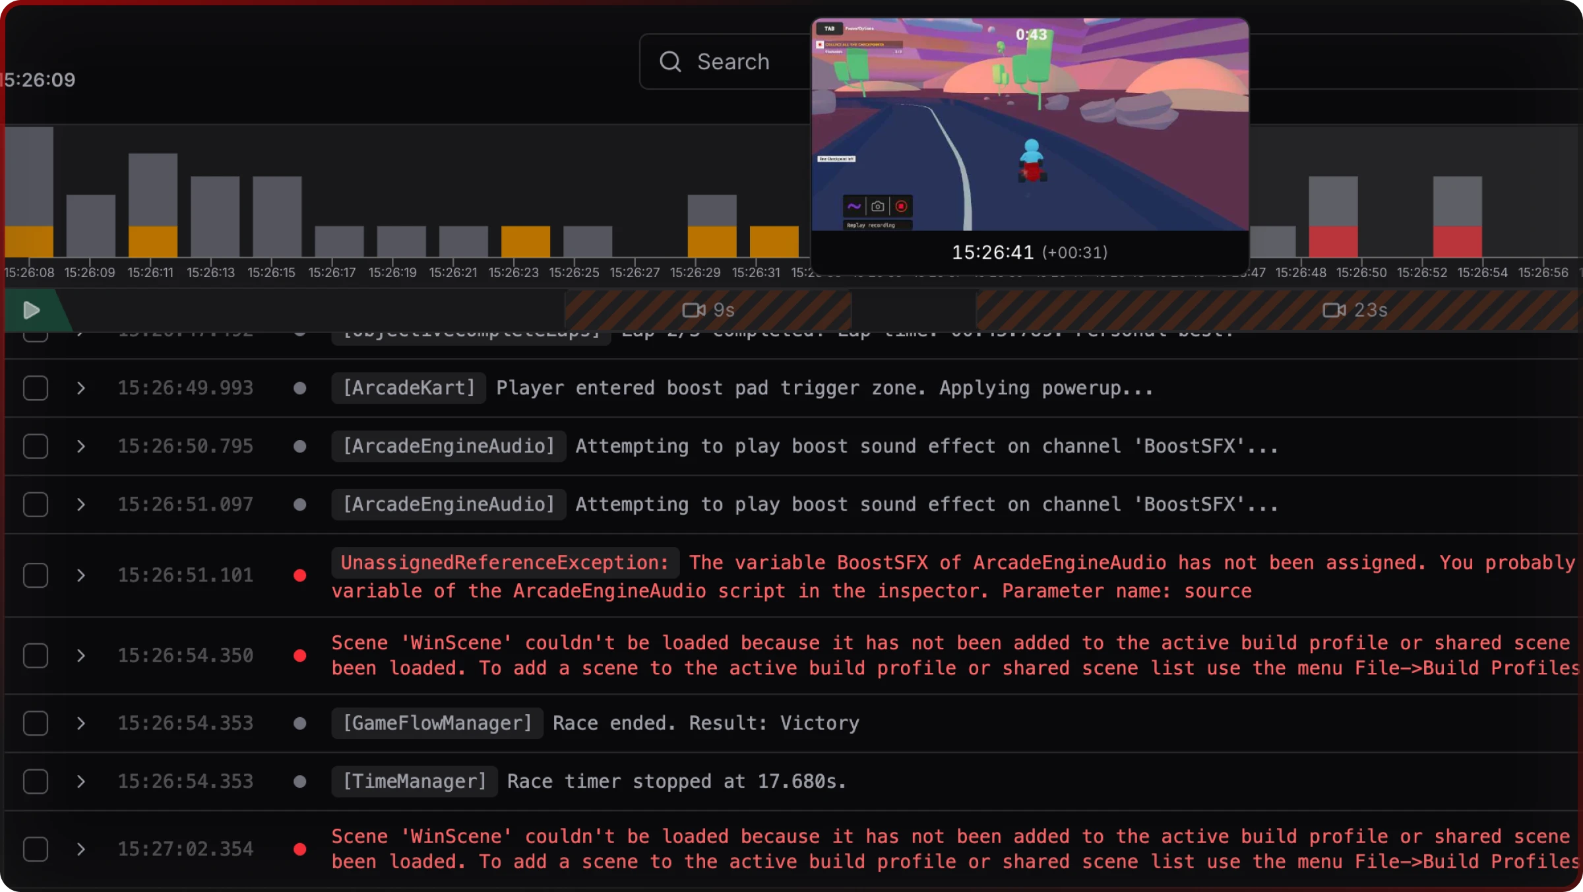
Task: Click gray status dot at 15:26:54.353 GameFlowManager
Action: point(300,723)
